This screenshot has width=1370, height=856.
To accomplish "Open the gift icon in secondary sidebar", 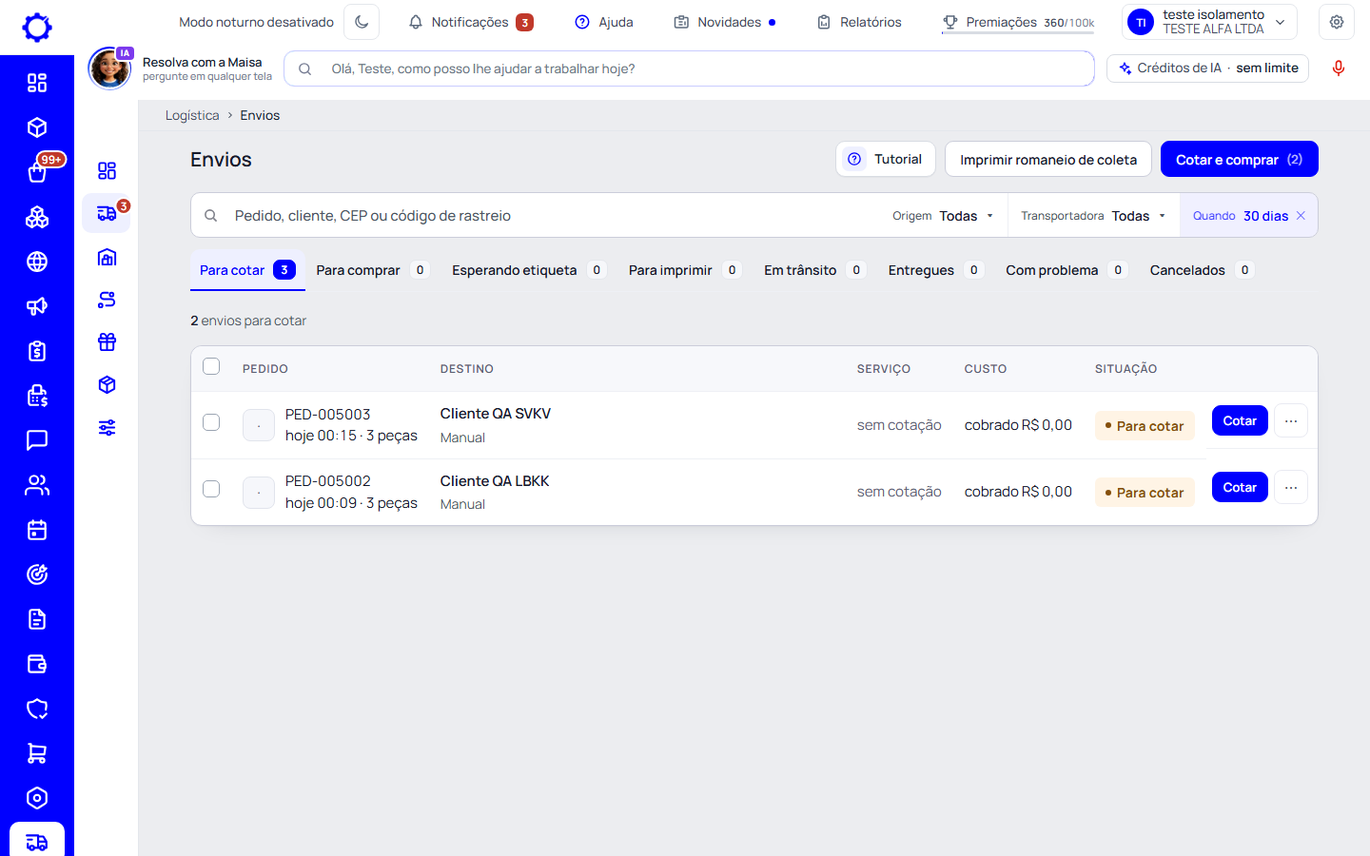I will (107, 341).
